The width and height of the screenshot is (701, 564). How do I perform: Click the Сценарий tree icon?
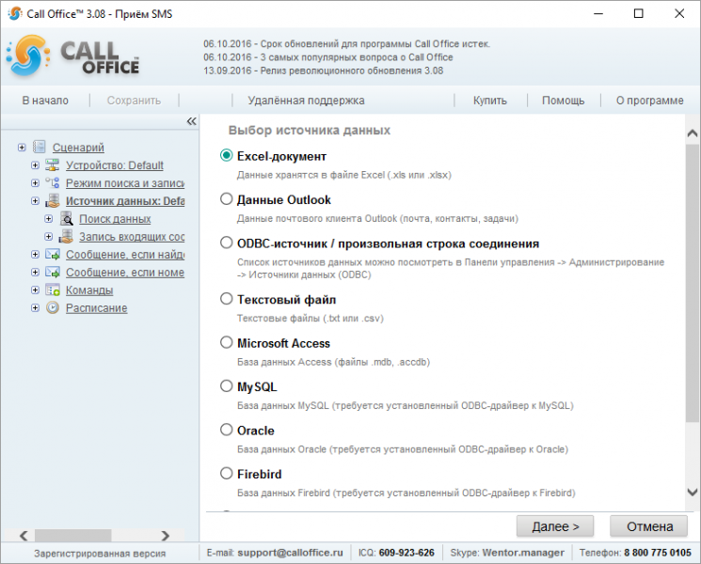pyautogui.click(x=40, y=147)
